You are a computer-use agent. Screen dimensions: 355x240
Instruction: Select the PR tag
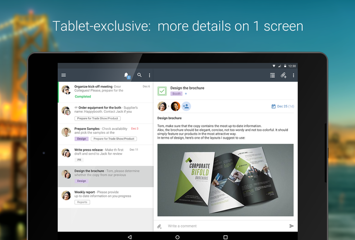coord(79,160)
